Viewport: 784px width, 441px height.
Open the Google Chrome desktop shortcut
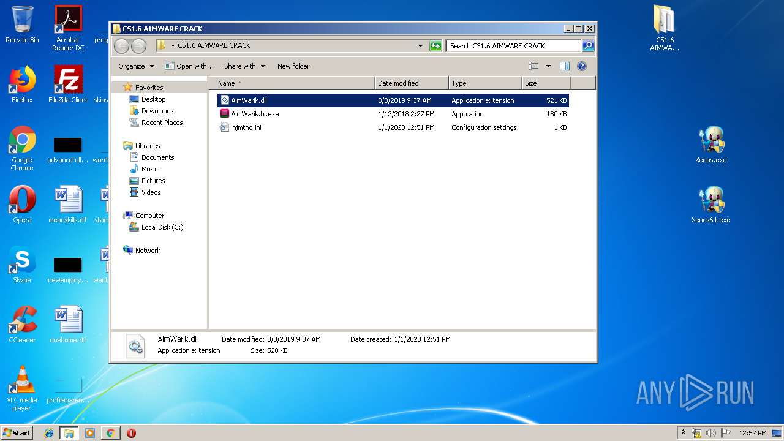point(22,148)
